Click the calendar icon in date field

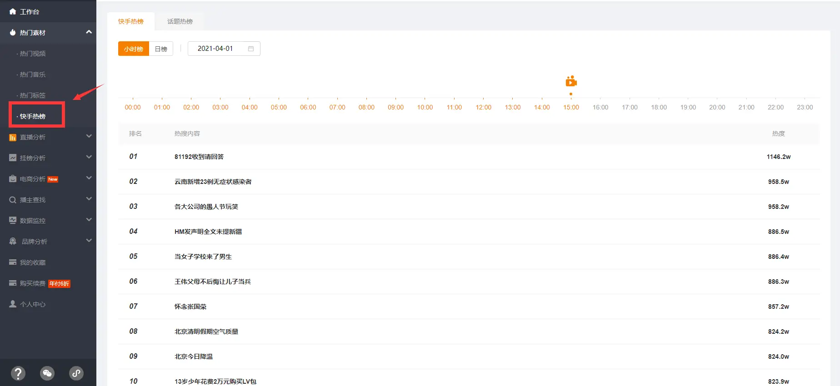(251, 49)
